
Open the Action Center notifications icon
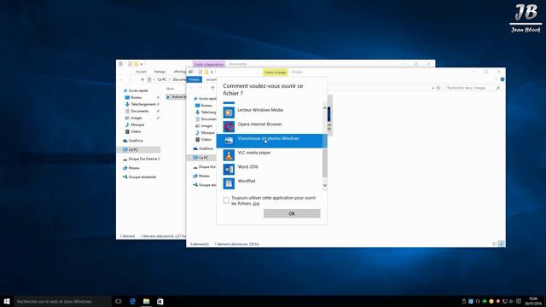(x=519, y=301)
